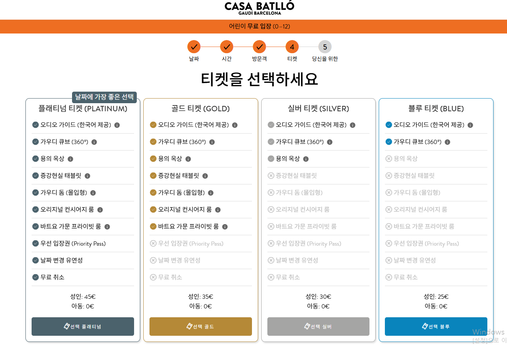The image size is (507, 350).
Task: Click heading 골드 티켓 (GOLD)
Action: coord(201,109)
